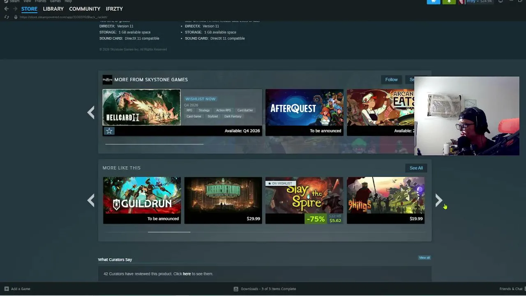The width and height of the screenshot is (526, 296).
Task: Click the 'Available: Q4 2026' text
Action: click(242, 131)
